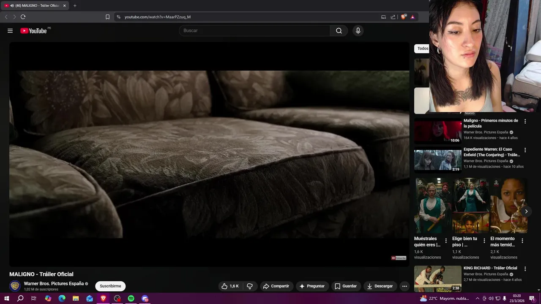Go forward in browser history

tap(14, 17)
